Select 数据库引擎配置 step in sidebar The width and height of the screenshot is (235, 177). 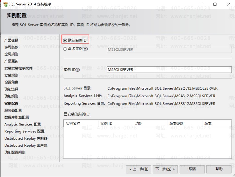pos(17,117)
